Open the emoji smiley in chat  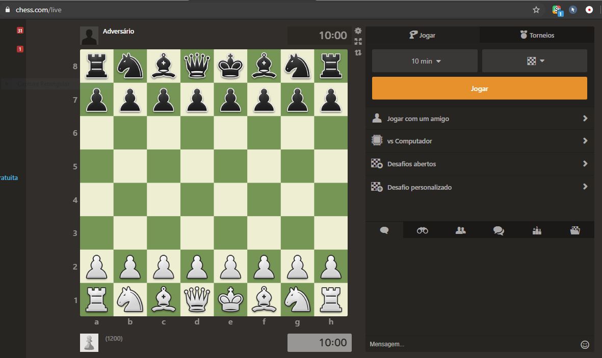[584, 344]
